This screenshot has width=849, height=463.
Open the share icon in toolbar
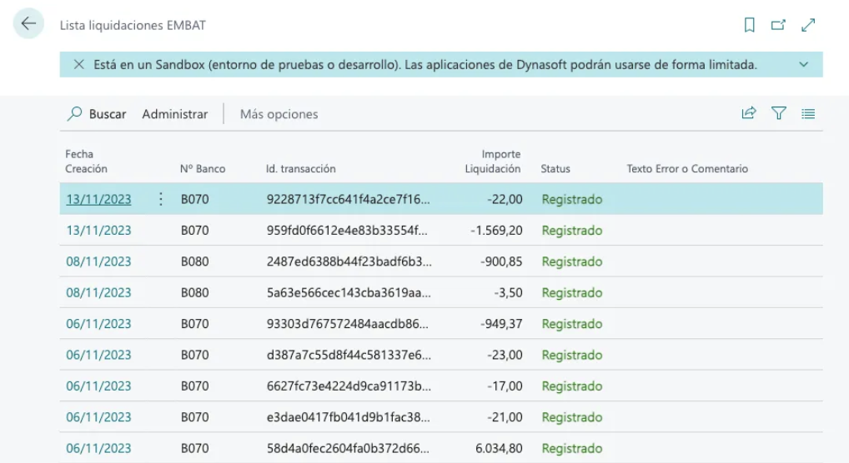(749, 113)
